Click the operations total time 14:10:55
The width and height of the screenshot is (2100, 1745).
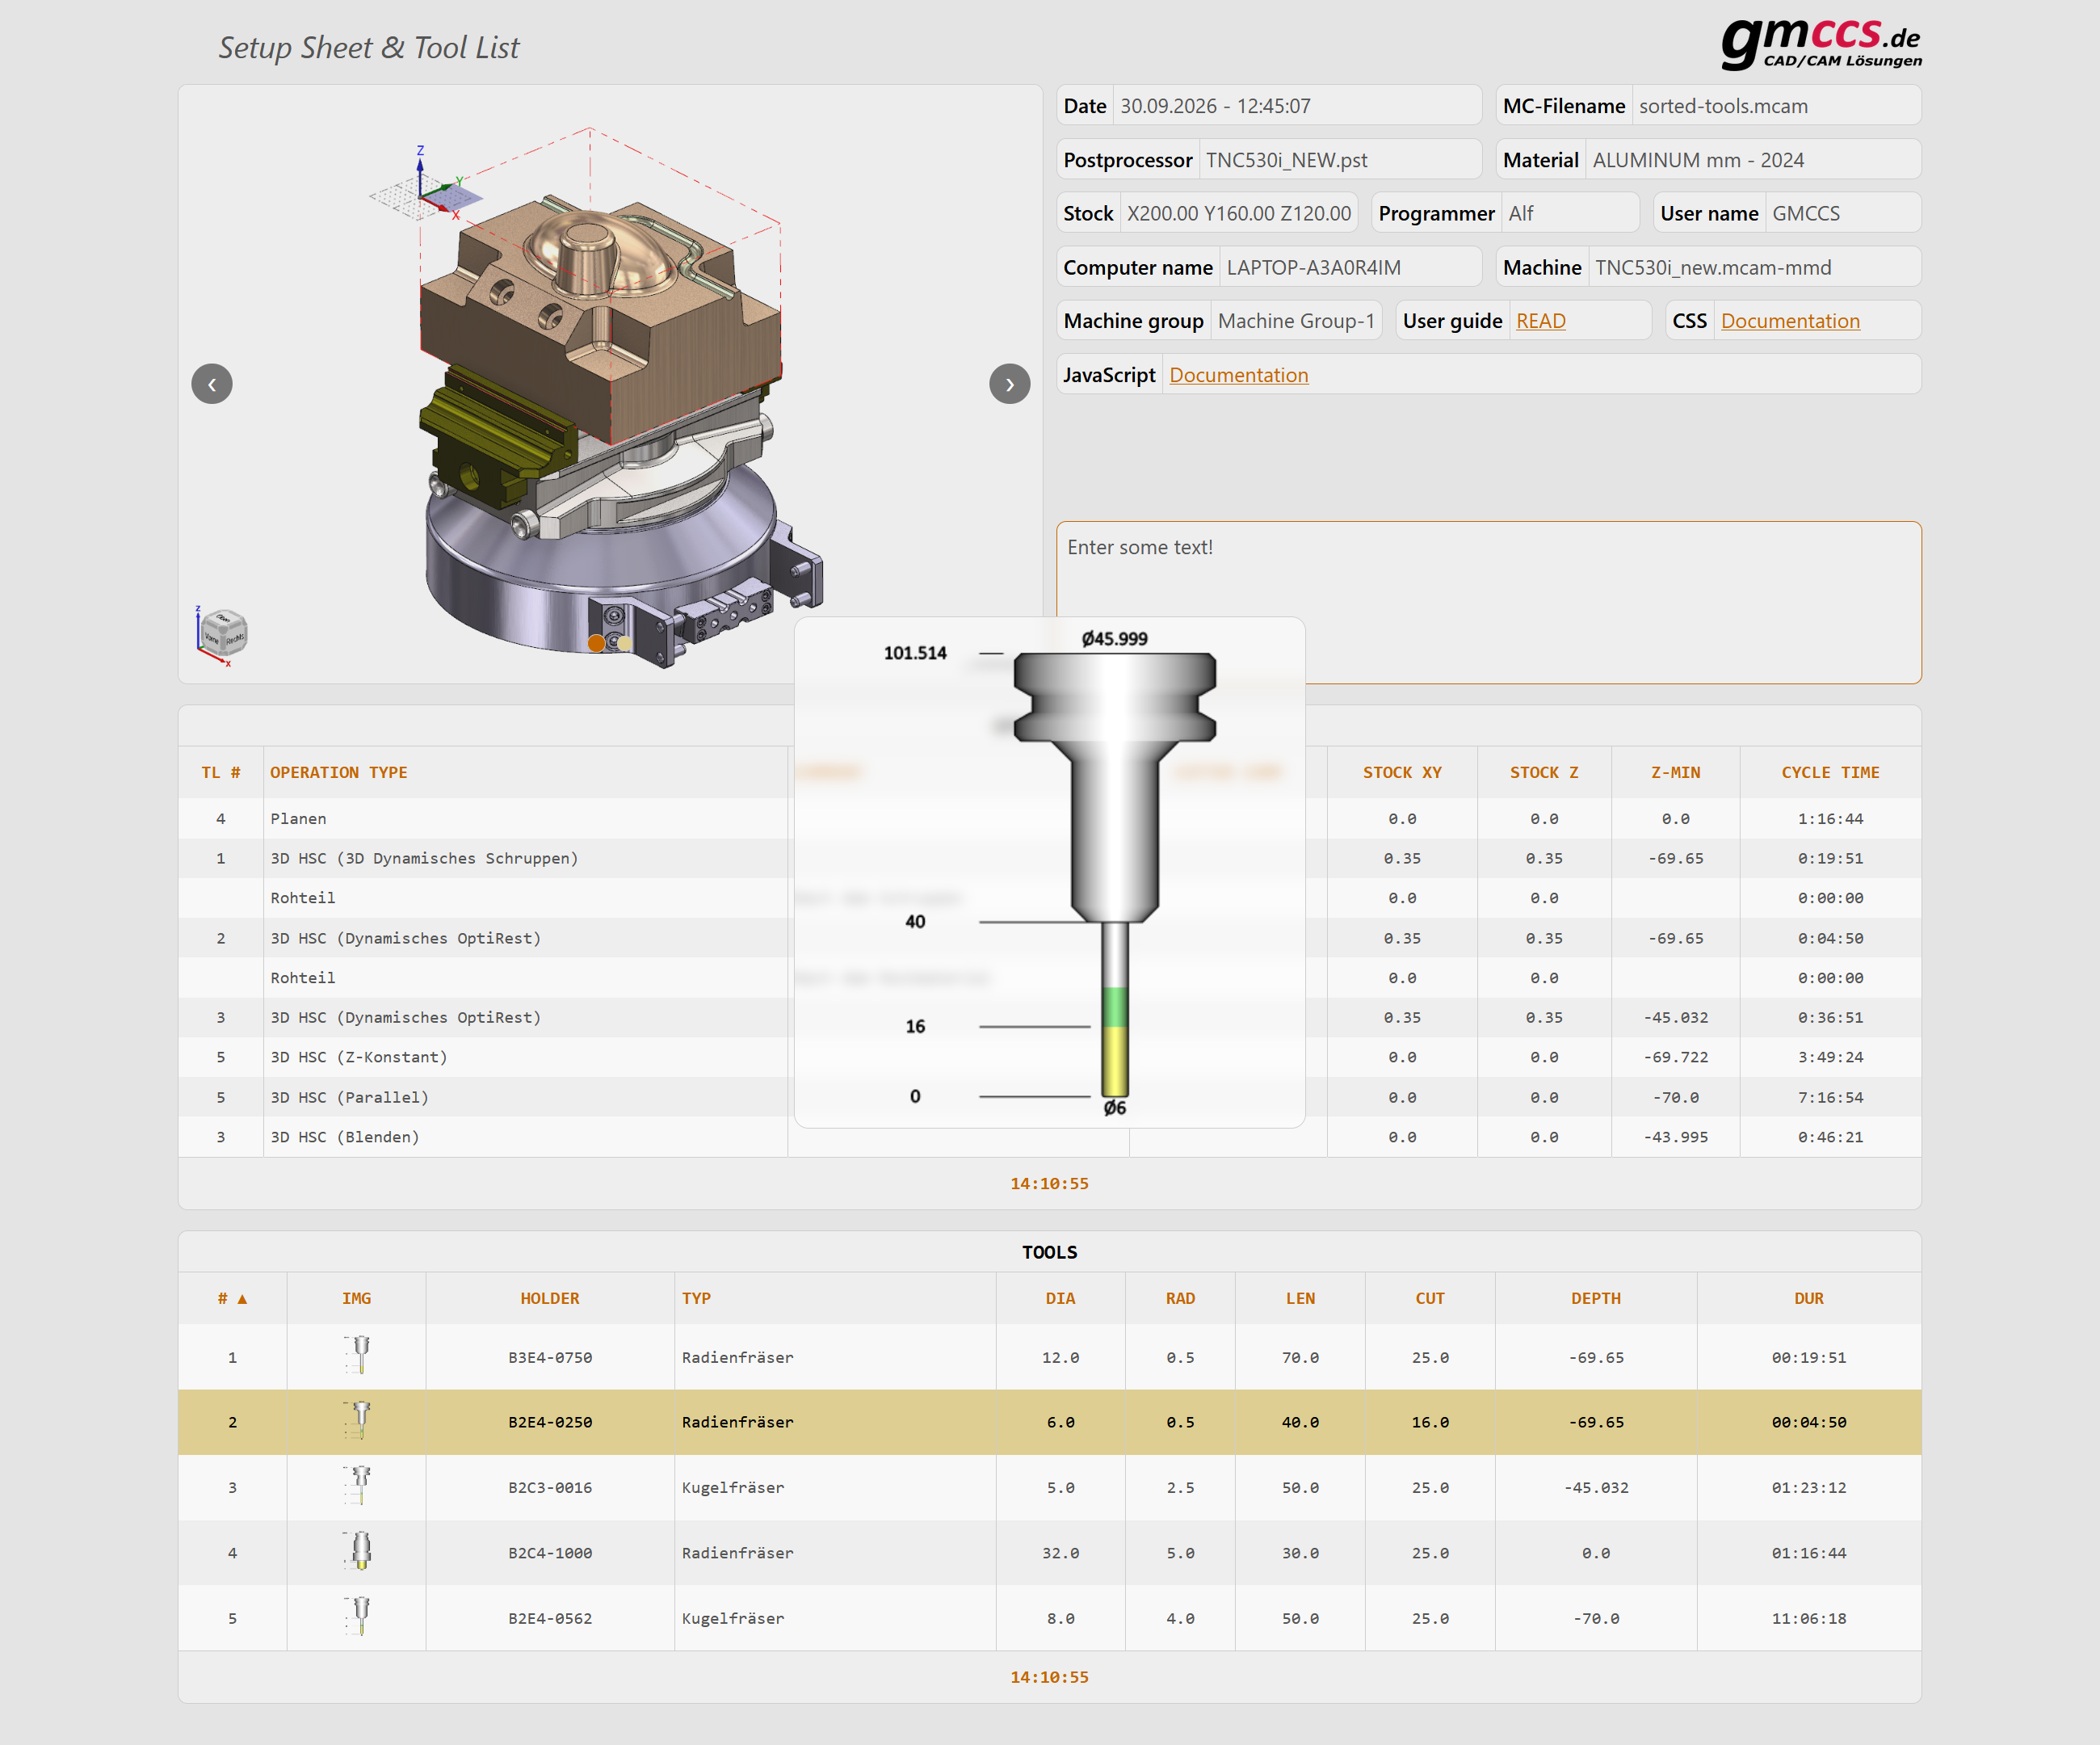pos(1049,1183)
